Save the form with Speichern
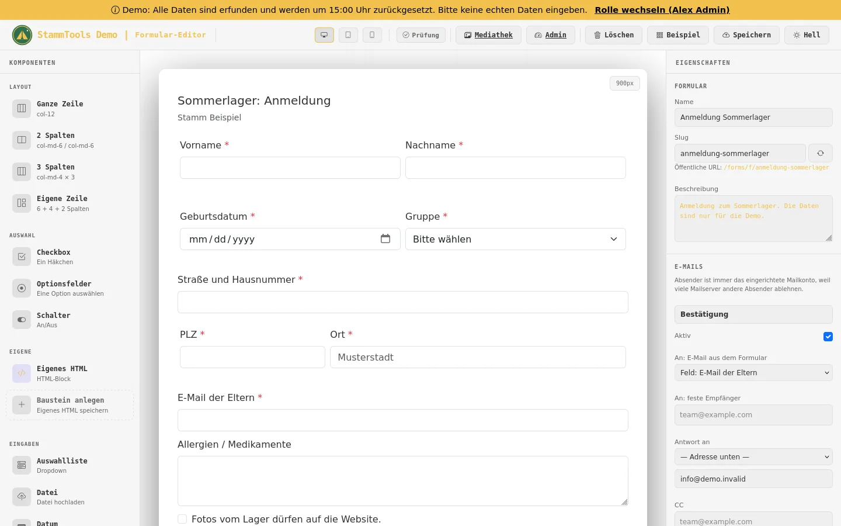 (746, 35)
